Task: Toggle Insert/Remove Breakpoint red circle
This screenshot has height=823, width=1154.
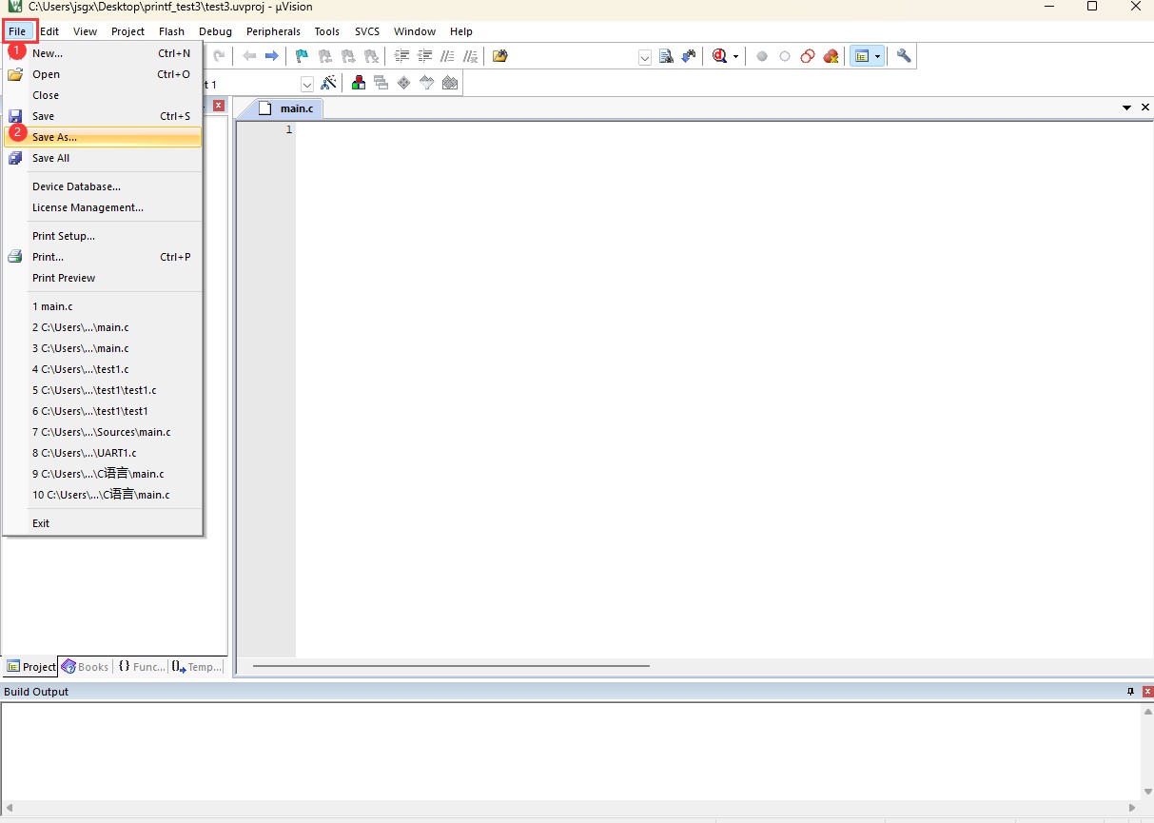Action: (x=761, y=56)
